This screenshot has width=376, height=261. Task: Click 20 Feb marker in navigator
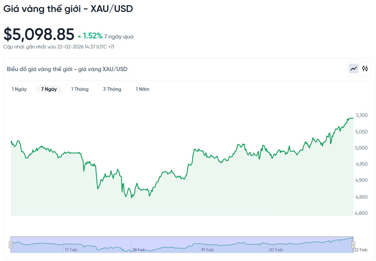[276, 250]
